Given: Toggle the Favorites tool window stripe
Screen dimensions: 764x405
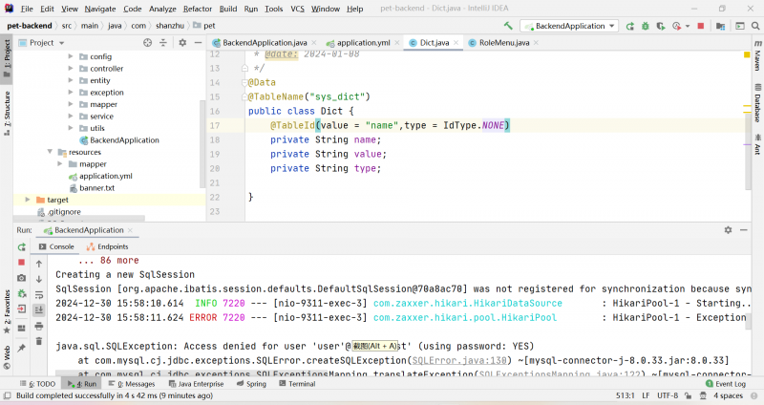Looking at the screenshot, I should click(x=7, y=312).
